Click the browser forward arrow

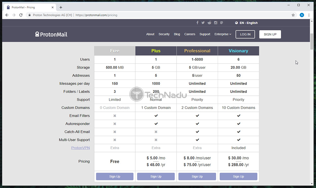coord(14,15)
